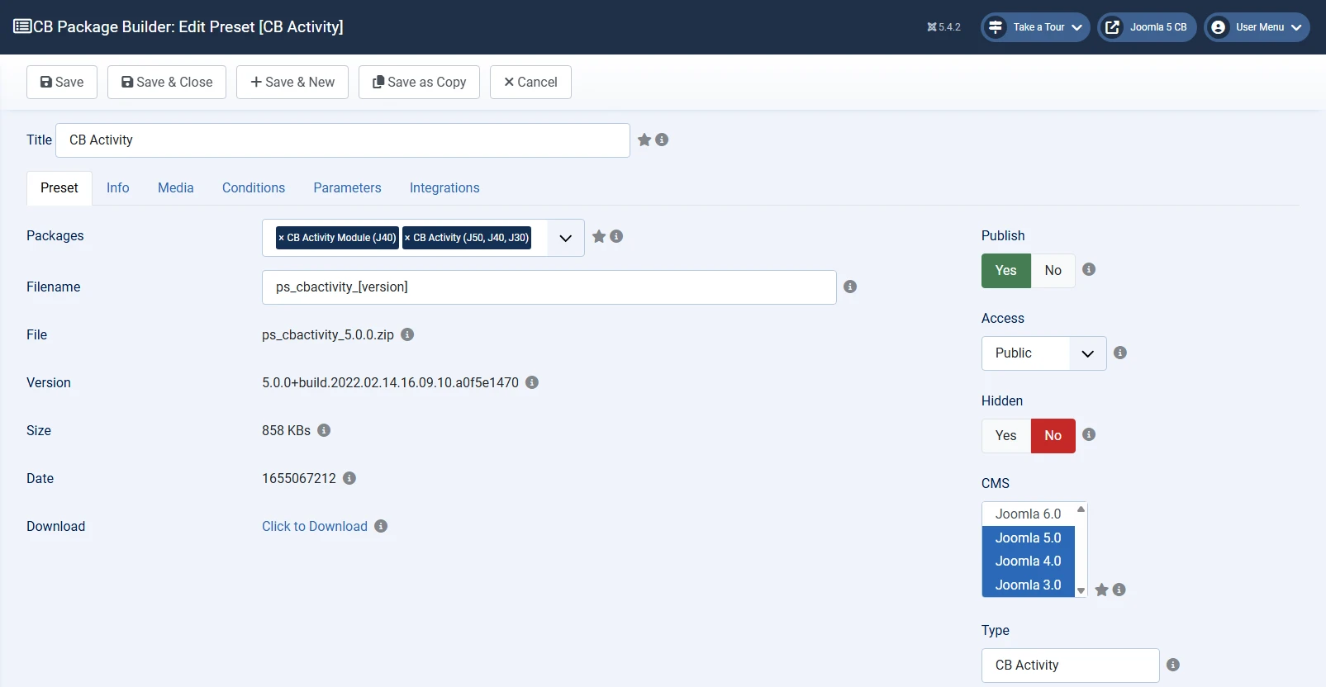Set Hidden to Yes
The height and width of the screenshot is (687, 1326).
click(x=1005, y=436)
